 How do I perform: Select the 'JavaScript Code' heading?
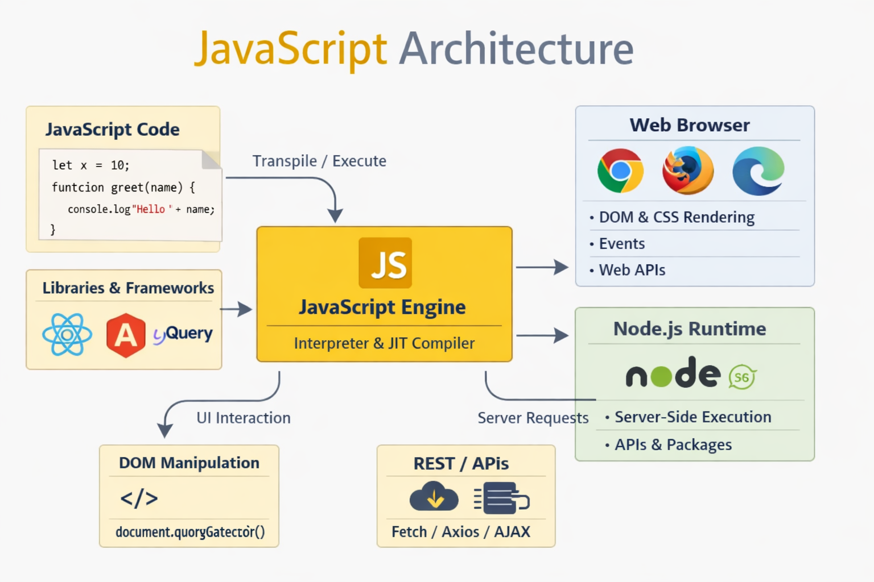tap(113, 130)
